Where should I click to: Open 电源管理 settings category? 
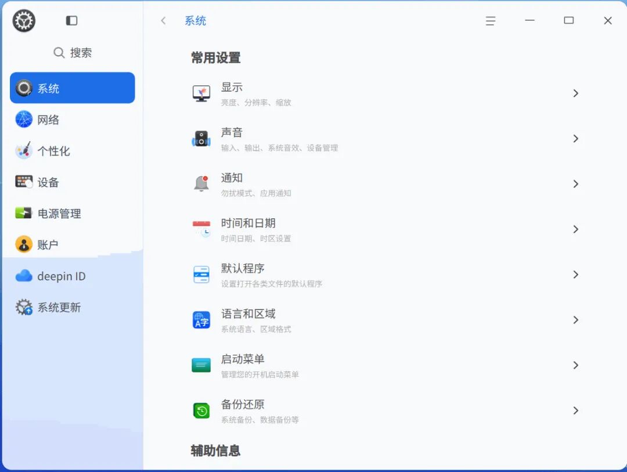73,213
